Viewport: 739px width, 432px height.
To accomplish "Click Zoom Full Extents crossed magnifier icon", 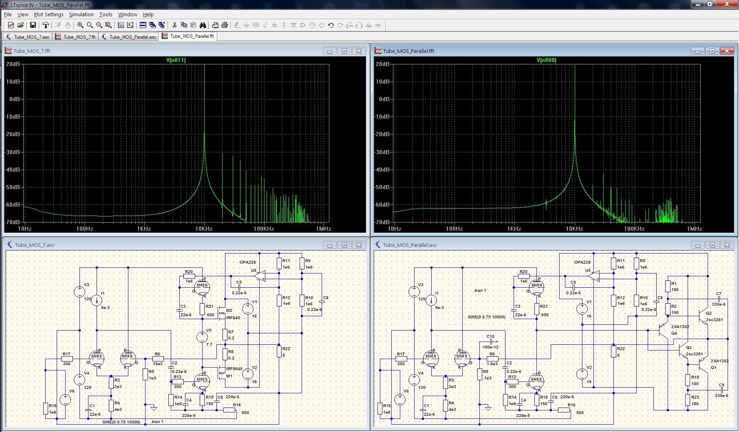I will click(108, 25).
